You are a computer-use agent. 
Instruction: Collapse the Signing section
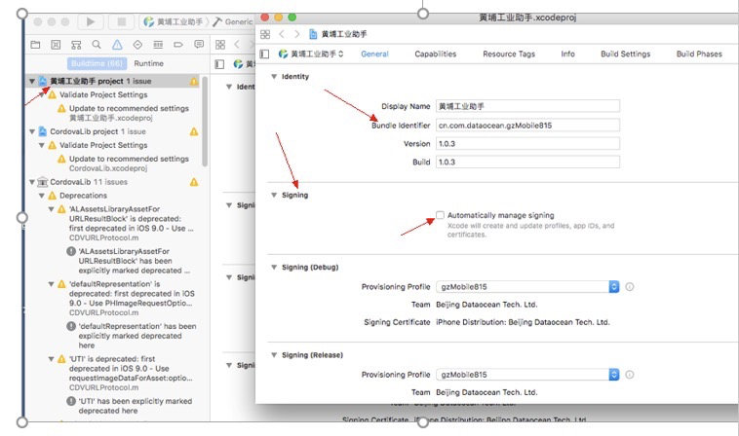click(274, 195)
